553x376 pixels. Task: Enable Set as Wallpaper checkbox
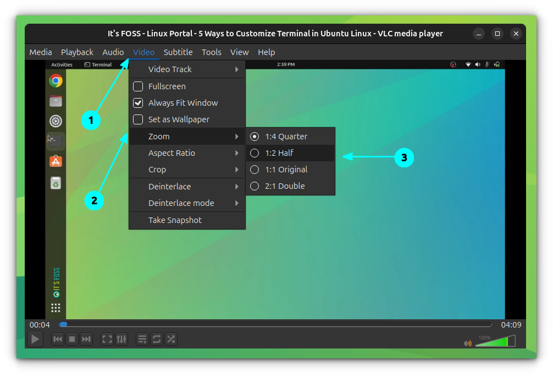[x=138, y=119]
